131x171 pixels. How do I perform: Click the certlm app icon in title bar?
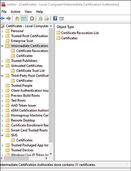[x=3, y=4]
